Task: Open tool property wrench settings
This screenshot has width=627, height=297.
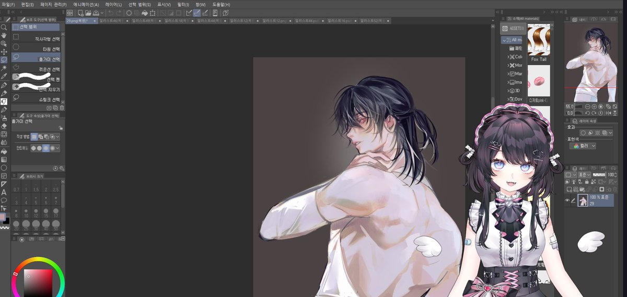Action: pyautogui.click(x=62, y=168)
